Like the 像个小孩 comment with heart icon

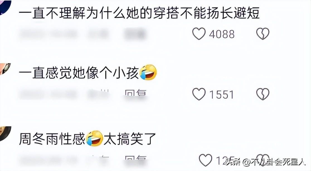[199, 94]
